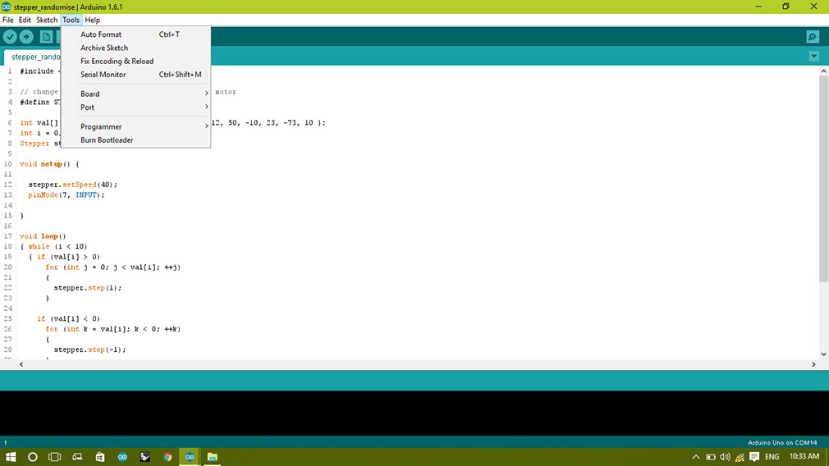
Task: Open the Windows Start menu
Action: [11, 457]
